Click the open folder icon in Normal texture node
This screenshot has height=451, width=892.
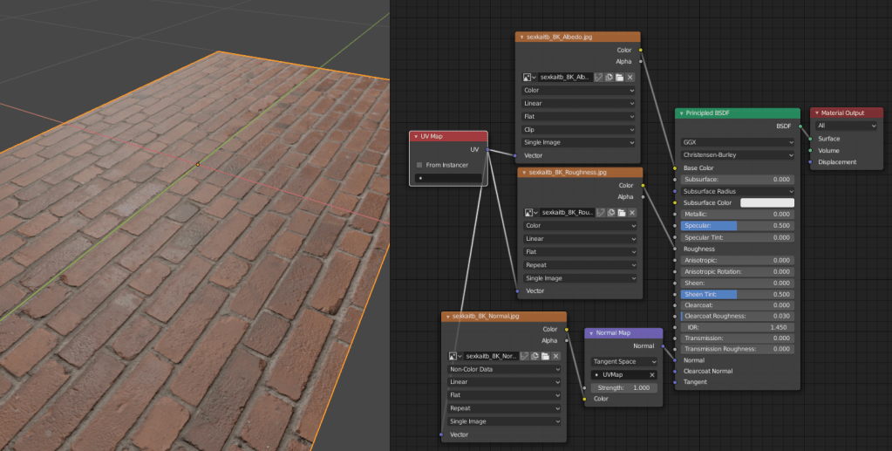pos(545,356)
